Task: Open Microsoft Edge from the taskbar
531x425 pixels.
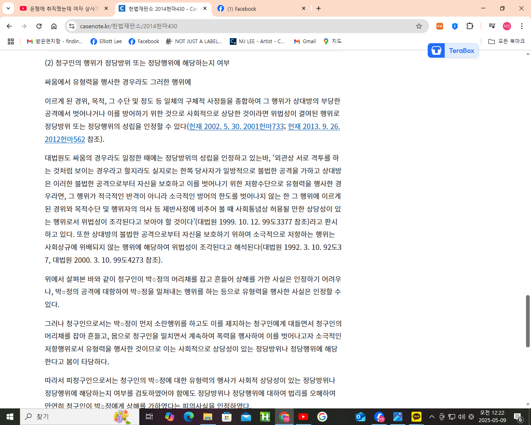Action: coord(189,417)
